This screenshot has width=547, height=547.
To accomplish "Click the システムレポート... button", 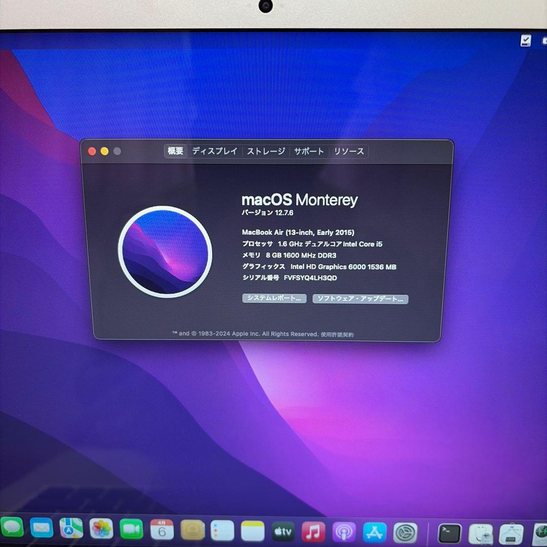I will (x=274, y=298).
